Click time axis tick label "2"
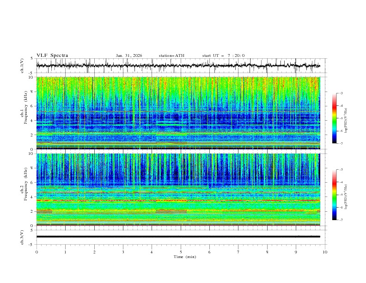The width and height of the screenshot is (366, 283). [x=94, y=252]
